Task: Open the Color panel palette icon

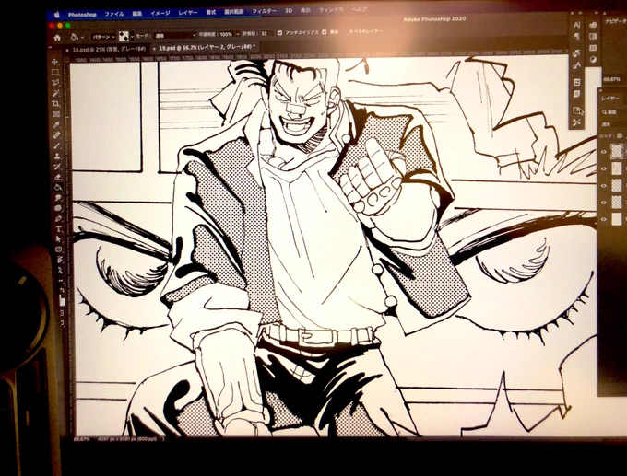Action: [593, 24]
